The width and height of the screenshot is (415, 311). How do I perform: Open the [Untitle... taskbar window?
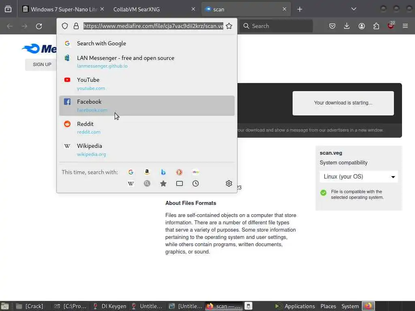(x=185, y=306)
